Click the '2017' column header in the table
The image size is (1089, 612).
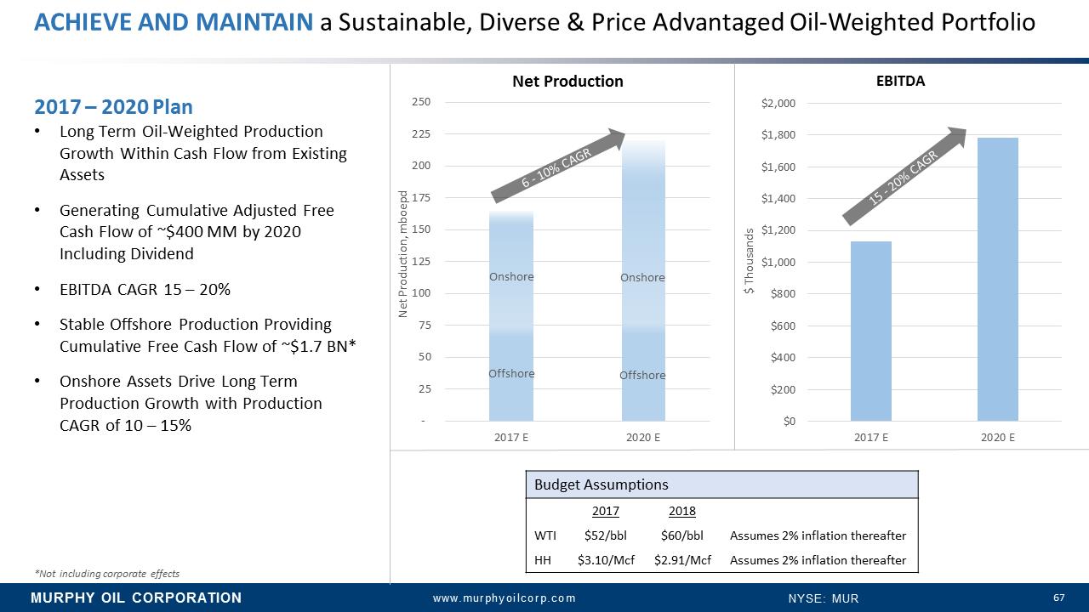[x=606, y=511]
